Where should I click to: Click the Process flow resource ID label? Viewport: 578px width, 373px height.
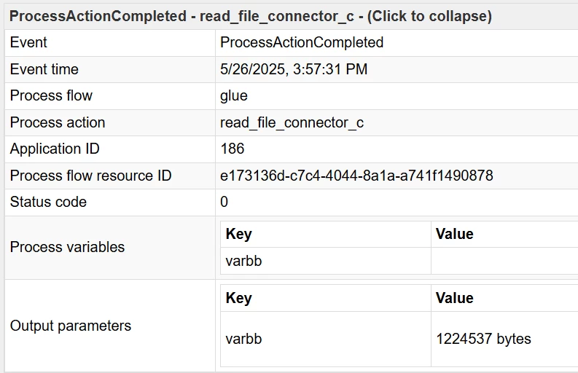tap(90, 176)
